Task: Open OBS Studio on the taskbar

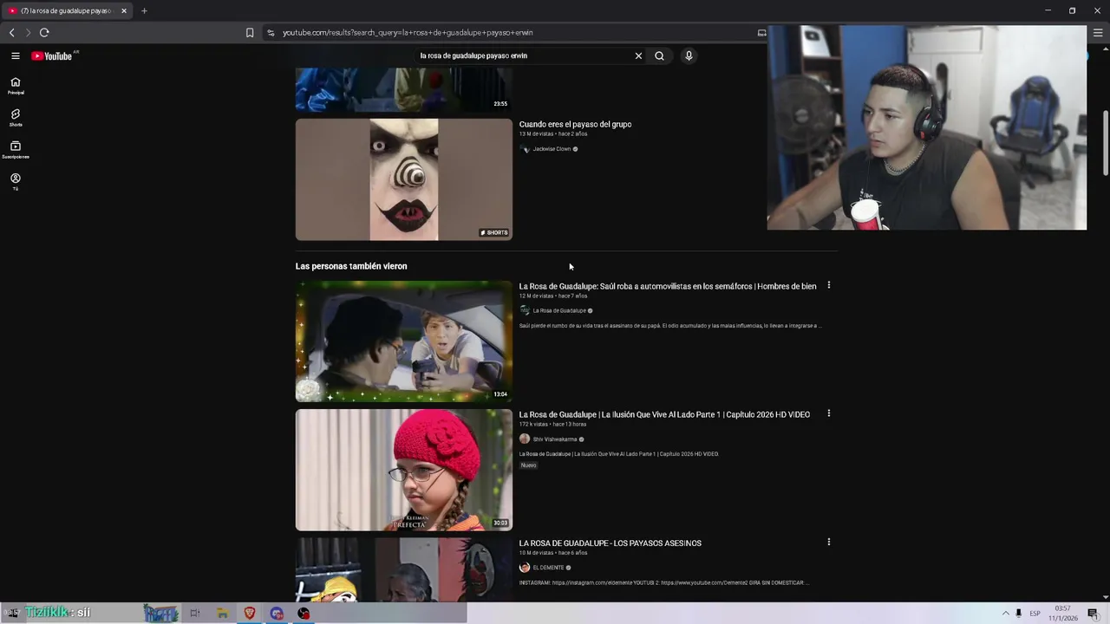Action: tap(304, 613)
